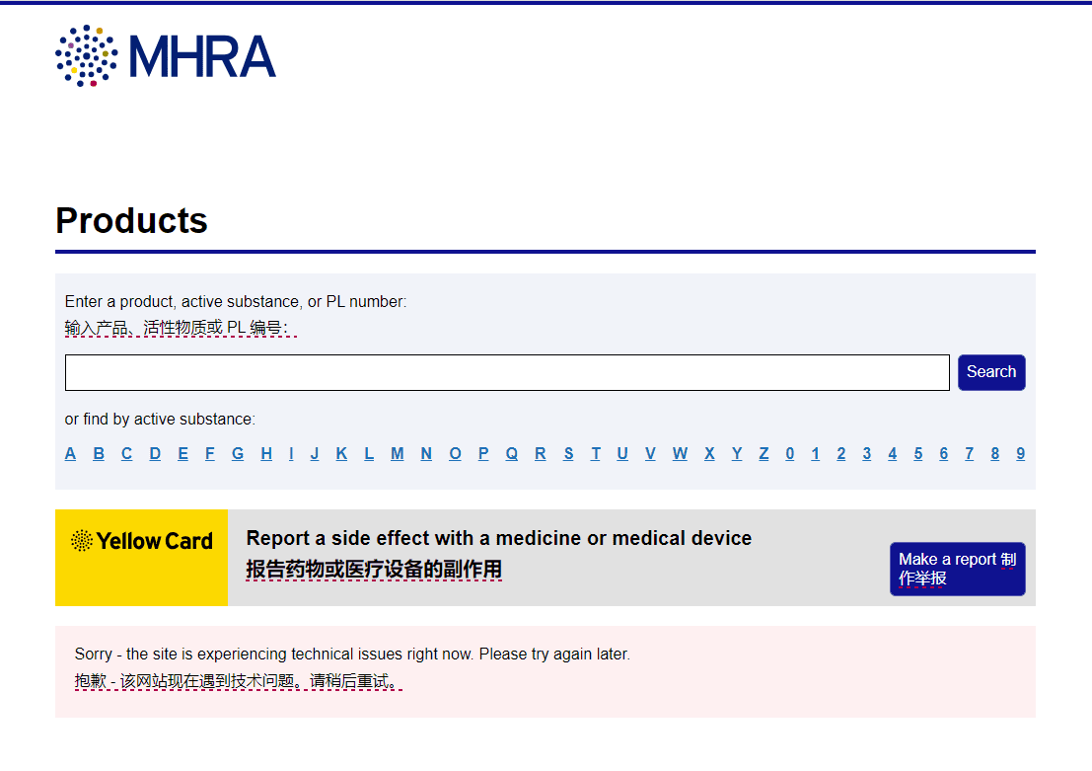
Task: Select letter X substance listing
Action: coord(709,453)
